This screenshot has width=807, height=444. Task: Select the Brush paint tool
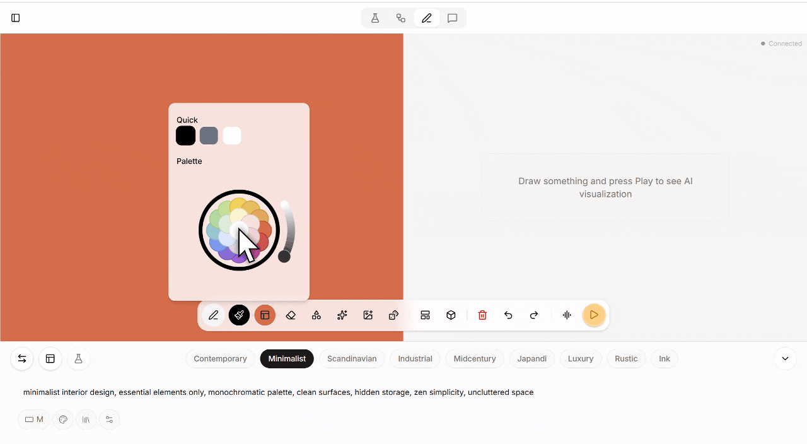click(239, 315)
